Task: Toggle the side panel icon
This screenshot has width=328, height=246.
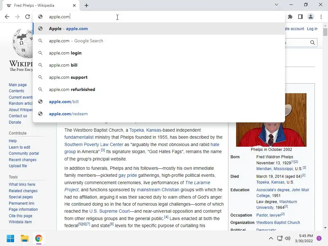Action: [300, 17]
